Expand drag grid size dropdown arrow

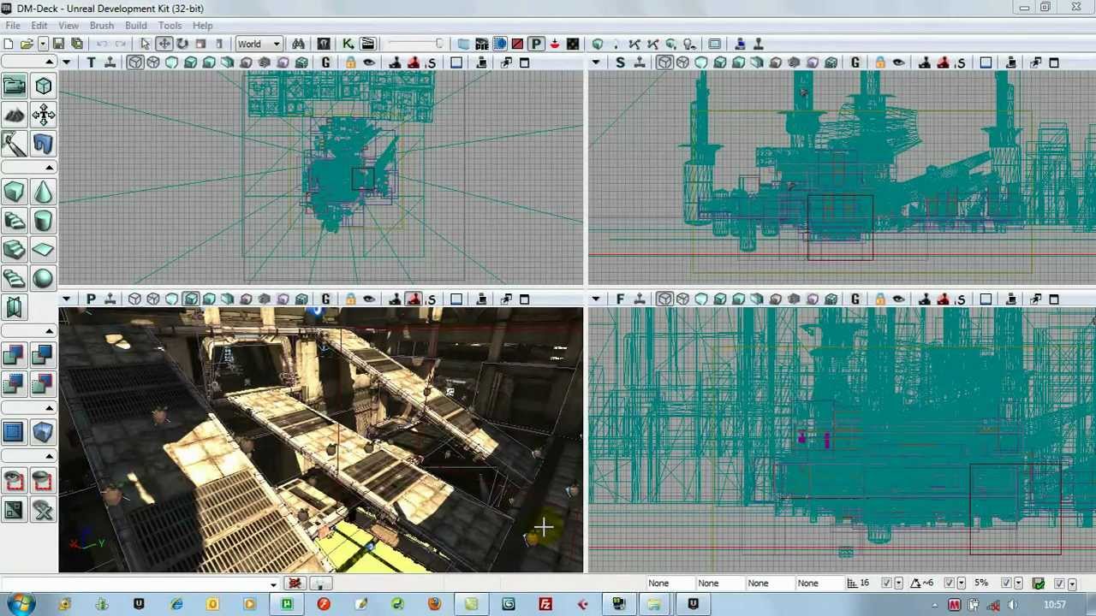(x=897, y=583)
